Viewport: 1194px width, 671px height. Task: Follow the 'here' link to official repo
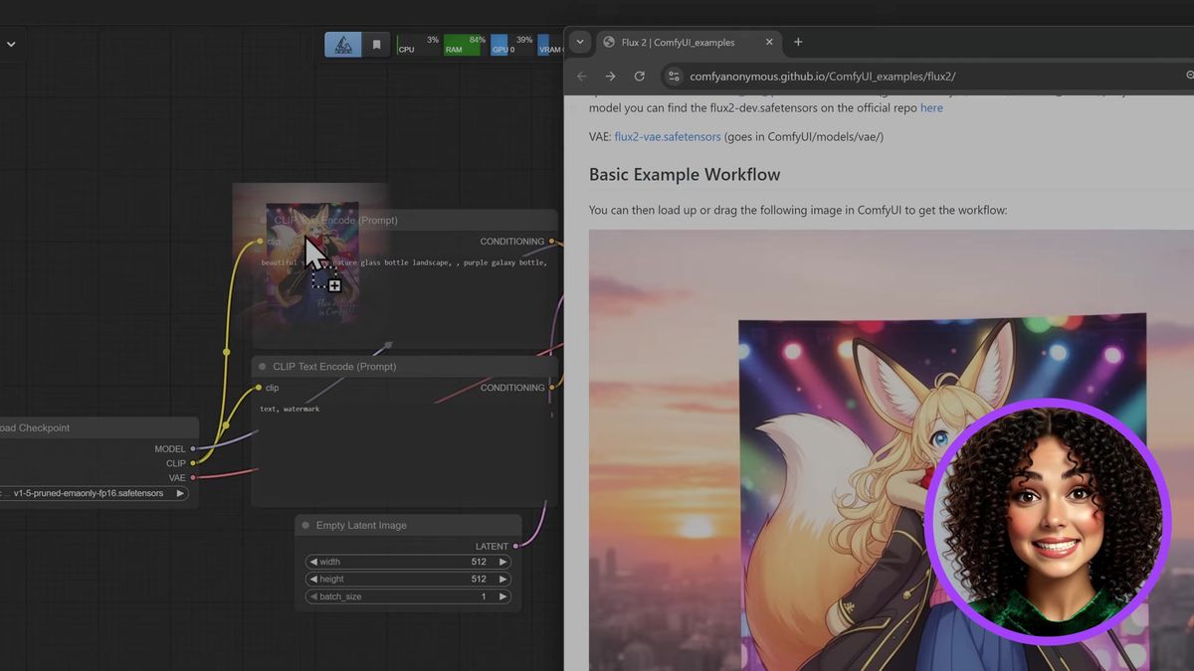931,107
